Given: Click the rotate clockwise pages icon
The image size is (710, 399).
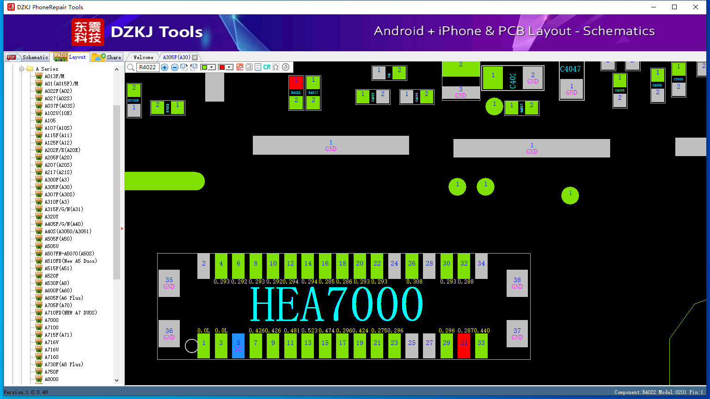Looking at the screenshot, I should pyautogui.click(x=184, y=67).
